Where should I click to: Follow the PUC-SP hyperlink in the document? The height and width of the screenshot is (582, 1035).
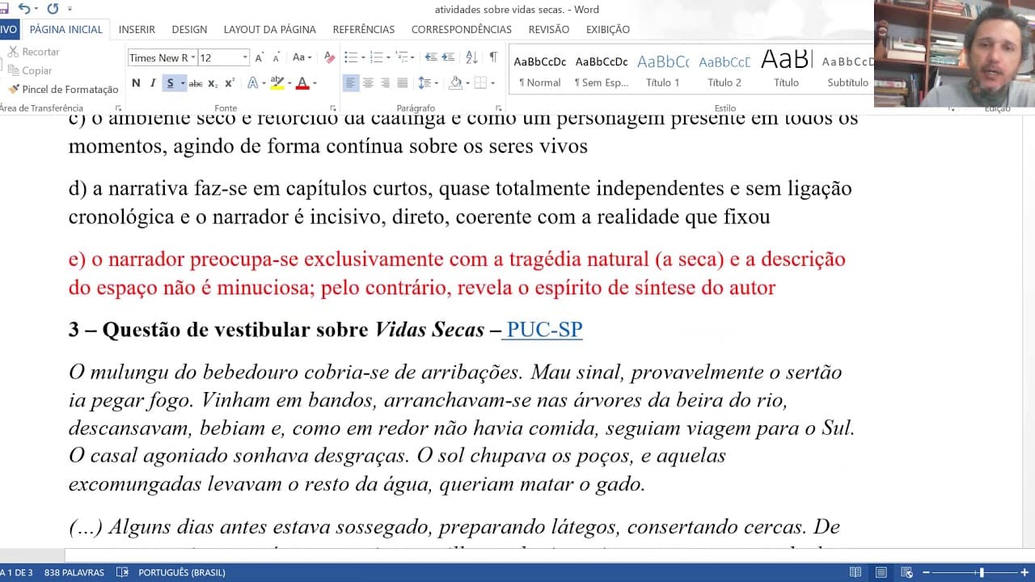coord(544,330)
